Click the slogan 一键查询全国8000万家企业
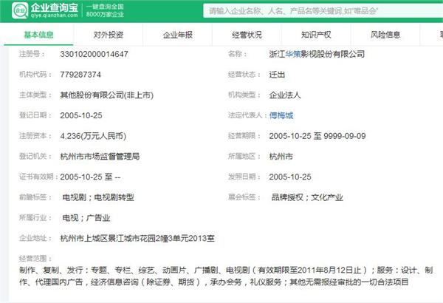Screen dimensions: 443x303 (x=105, y=11)
